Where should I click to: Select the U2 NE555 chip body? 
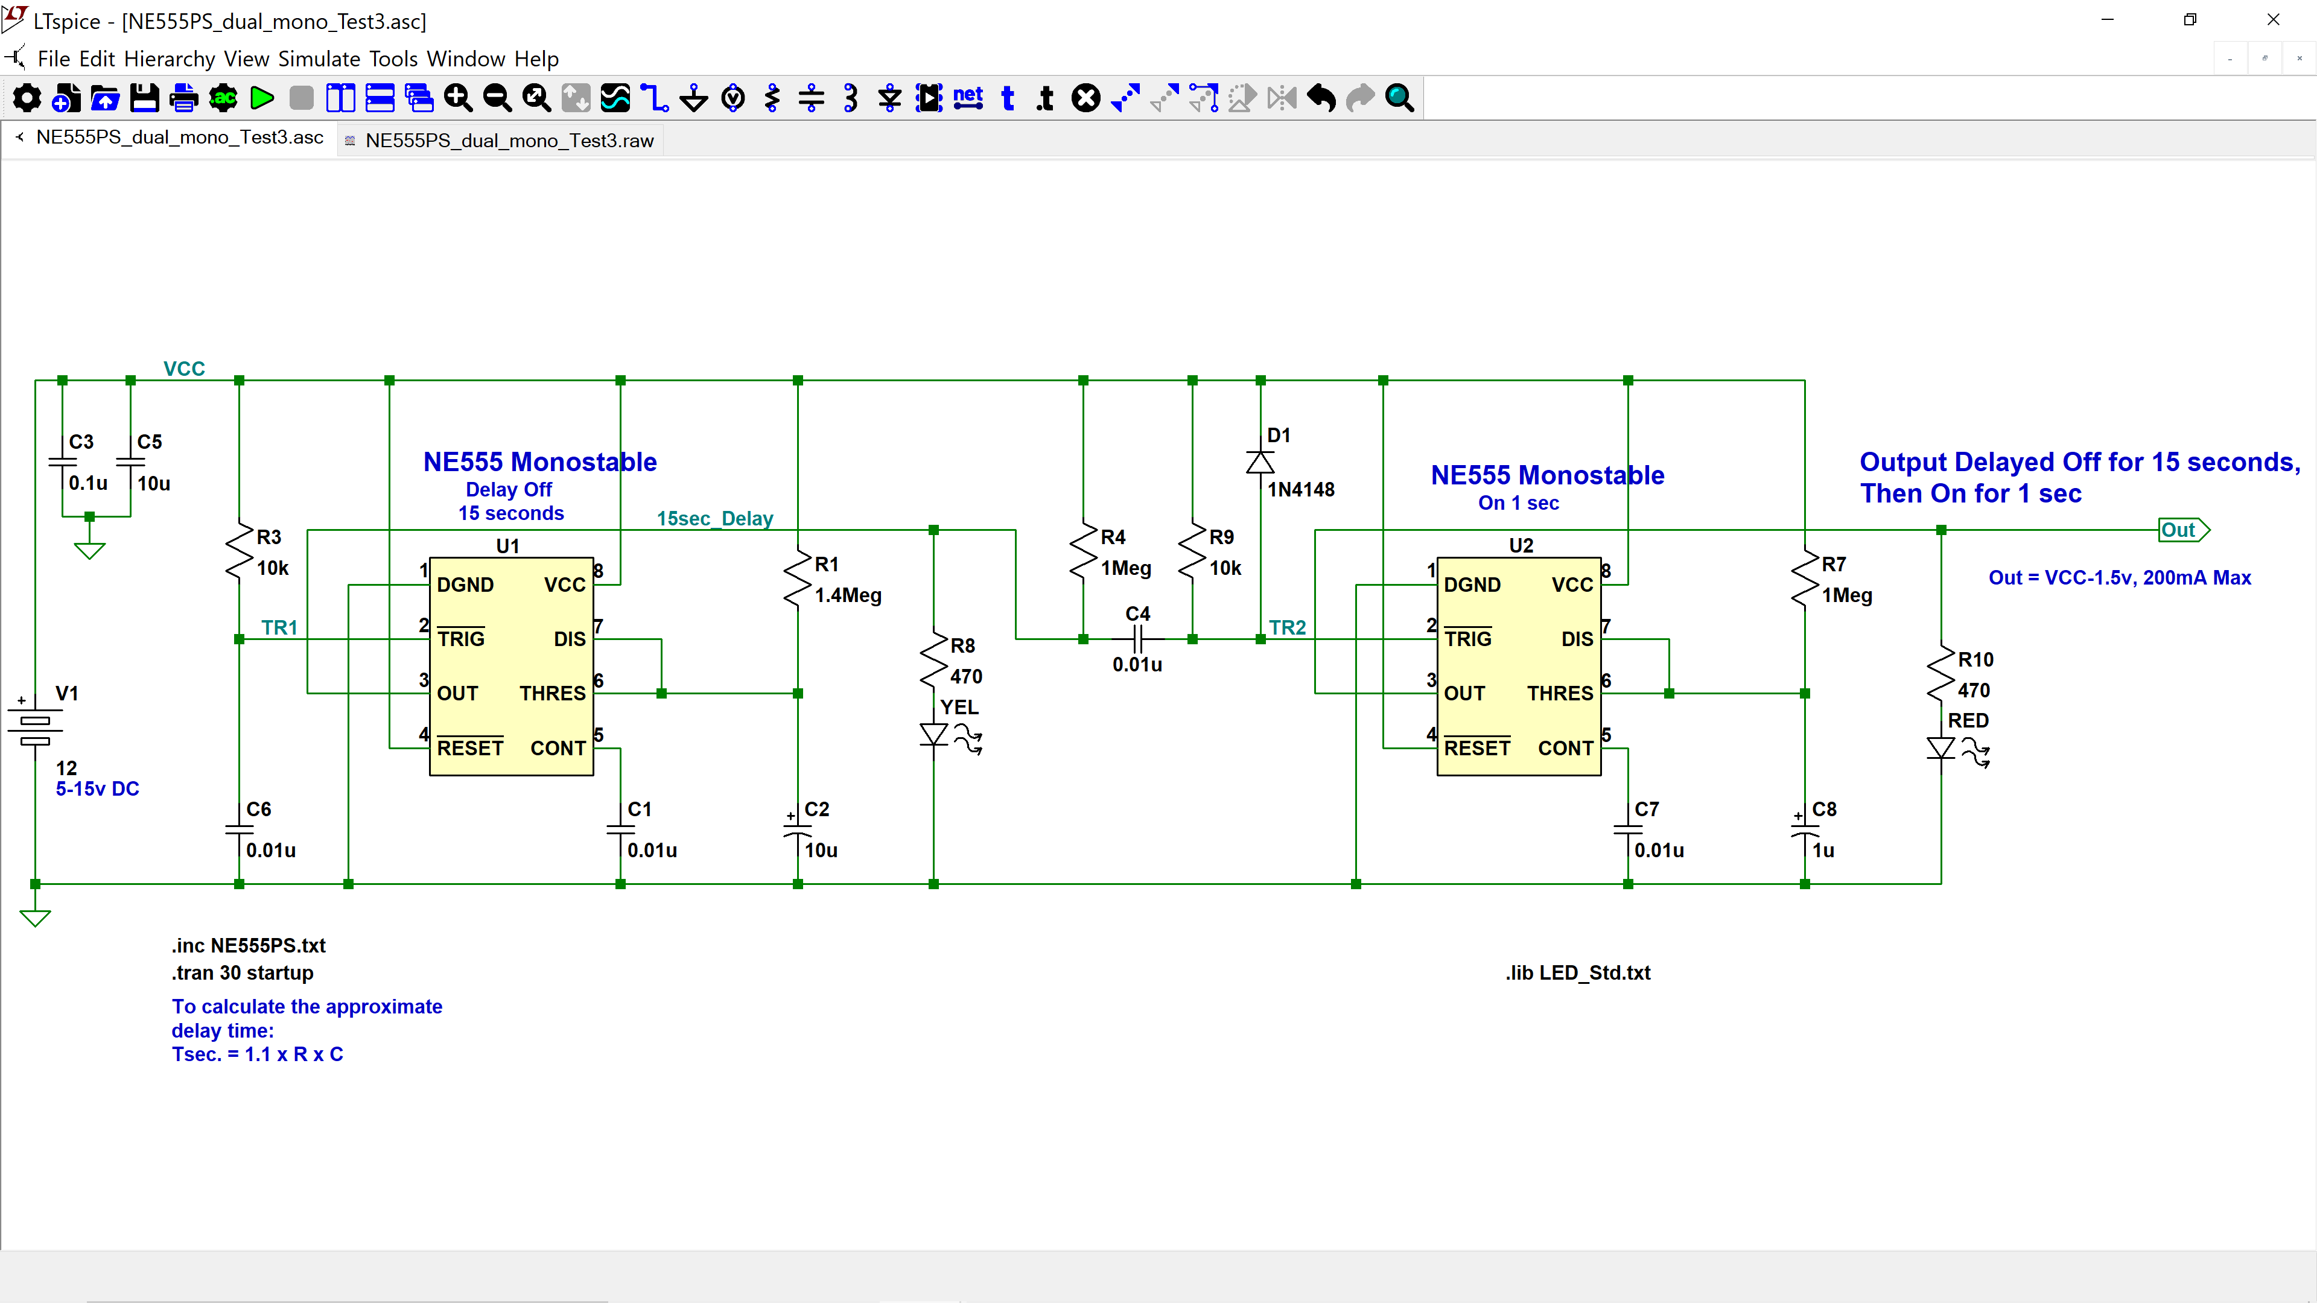click(x=1518, y=667)
